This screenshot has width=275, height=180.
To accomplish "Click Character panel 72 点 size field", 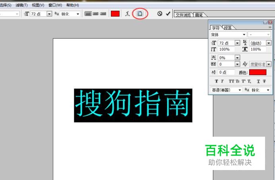I will coord(227,43).
